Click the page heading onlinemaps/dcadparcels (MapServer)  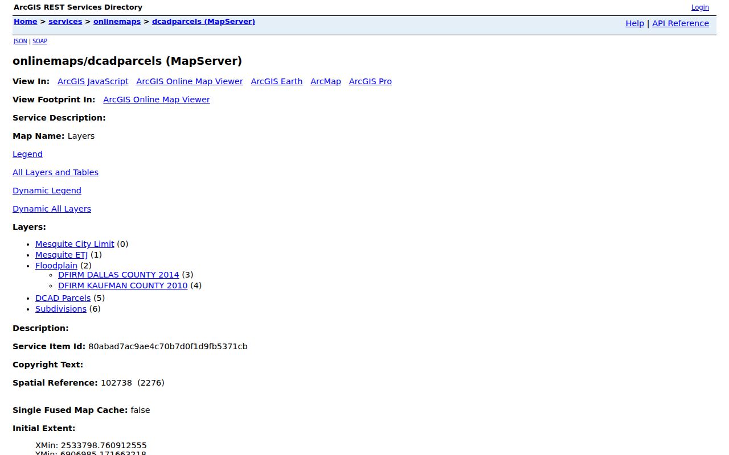click(x=127, y=61)
